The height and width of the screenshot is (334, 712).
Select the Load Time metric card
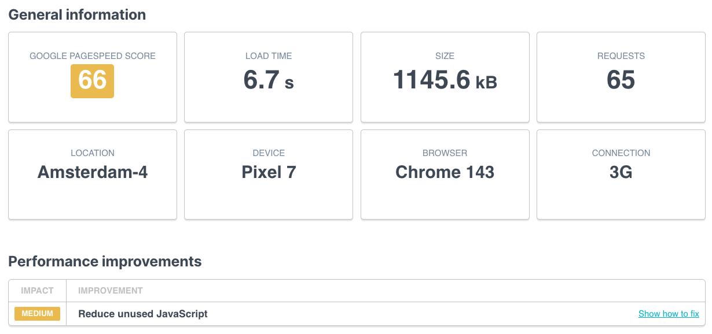[268, 77]
